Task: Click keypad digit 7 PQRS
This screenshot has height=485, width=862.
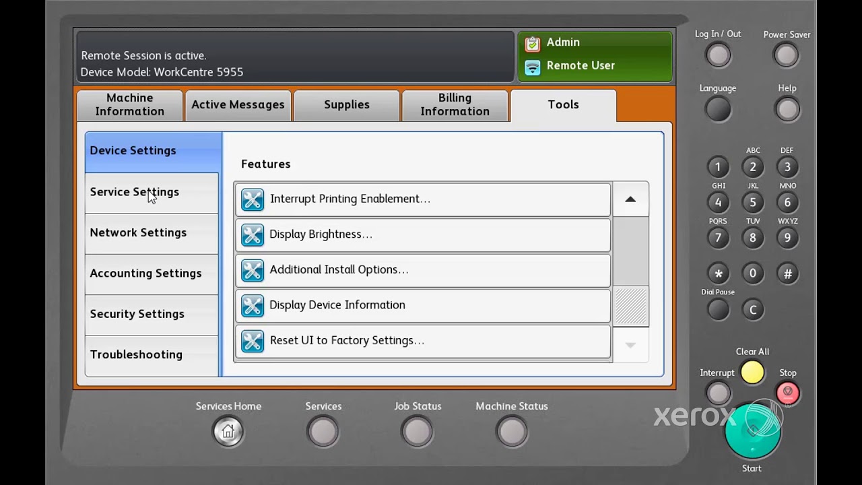Action: point(718,238)
